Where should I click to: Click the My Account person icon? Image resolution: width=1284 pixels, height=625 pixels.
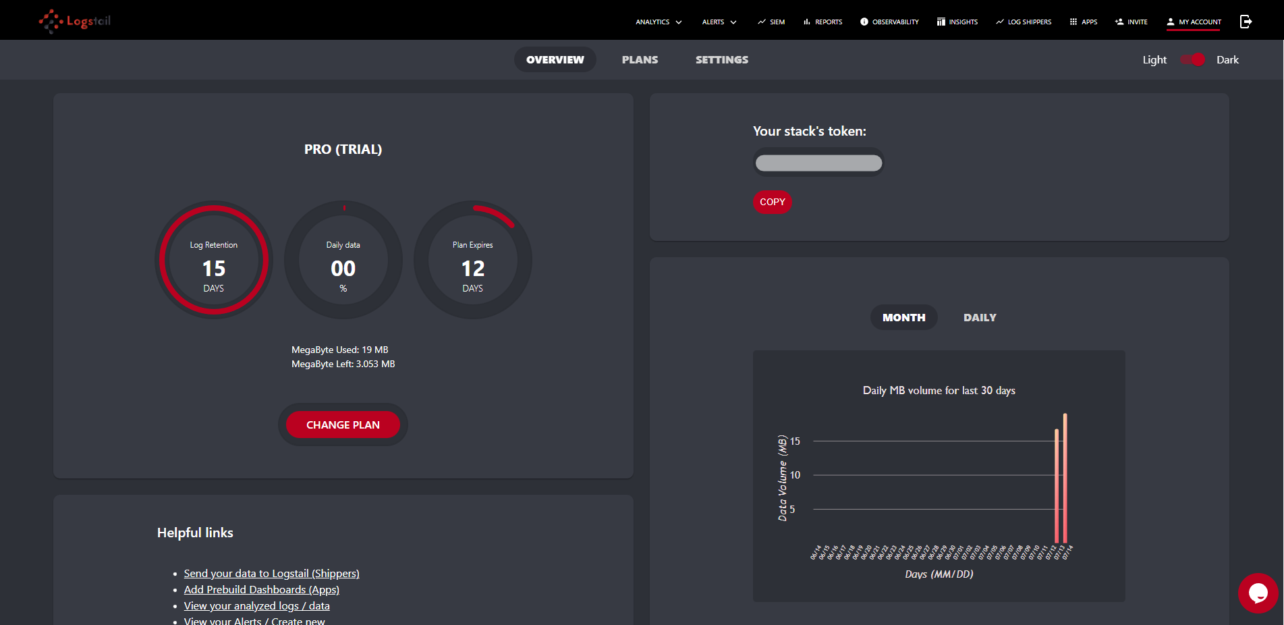(1171, 22)
